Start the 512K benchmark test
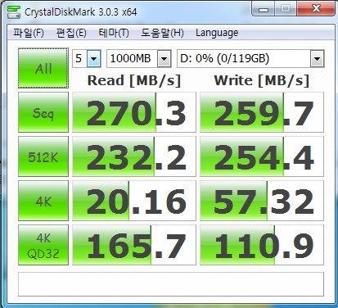338x308 pixels. [43, 156]
